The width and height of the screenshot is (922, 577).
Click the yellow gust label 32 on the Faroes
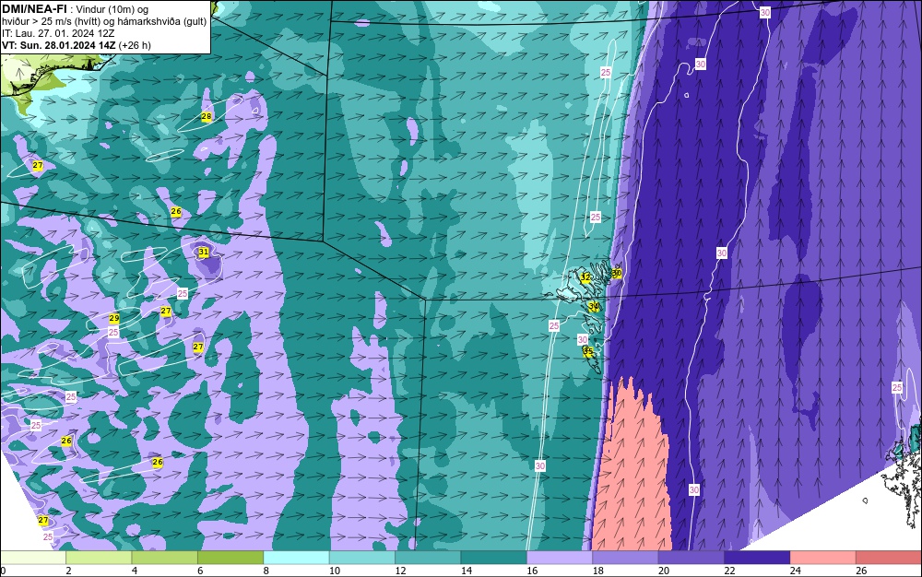click(585, 277)
